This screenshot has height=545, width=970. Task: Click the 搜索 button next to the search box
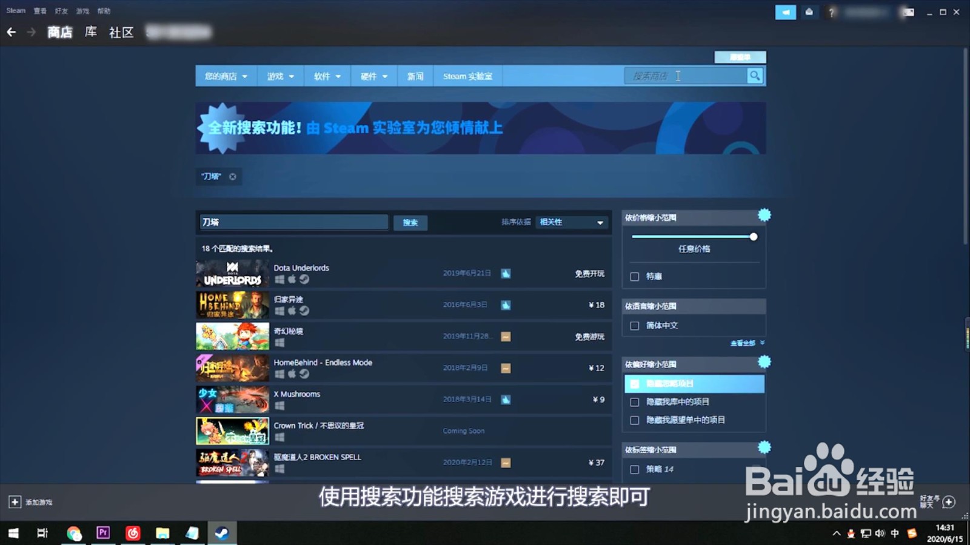click(x=410, y=222)
